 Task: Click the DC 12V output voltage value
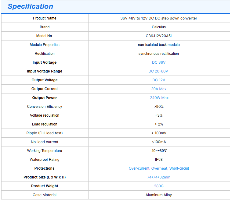[x=159, y=80]
